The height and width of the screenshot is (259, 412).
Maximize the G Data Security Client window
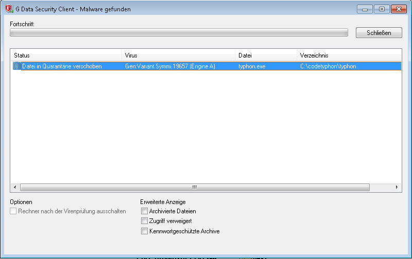382,9
